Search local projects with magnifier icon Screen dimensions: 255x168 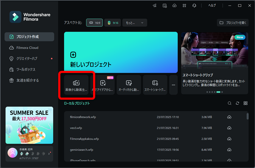point(229,103)
